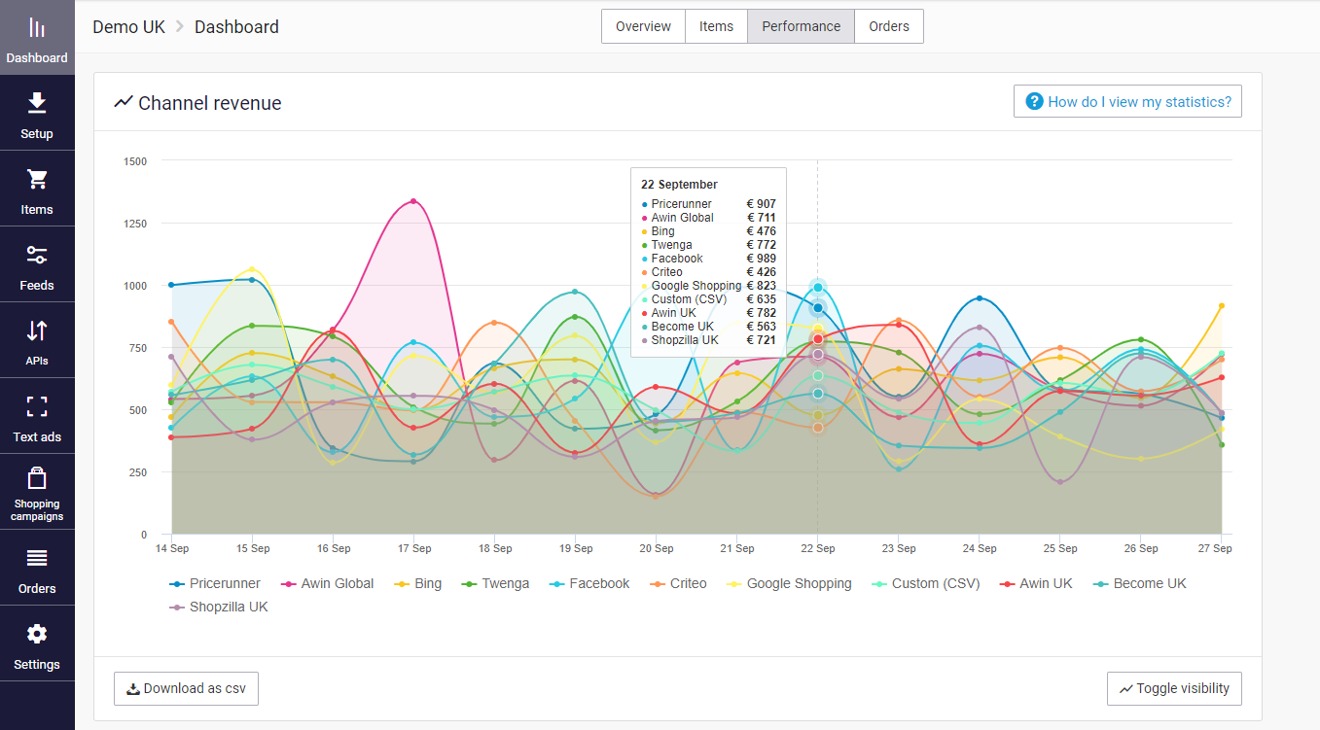Open the APIs arrows icon
The height and width of the screenshot is (730, 1320).
point(37,330)
